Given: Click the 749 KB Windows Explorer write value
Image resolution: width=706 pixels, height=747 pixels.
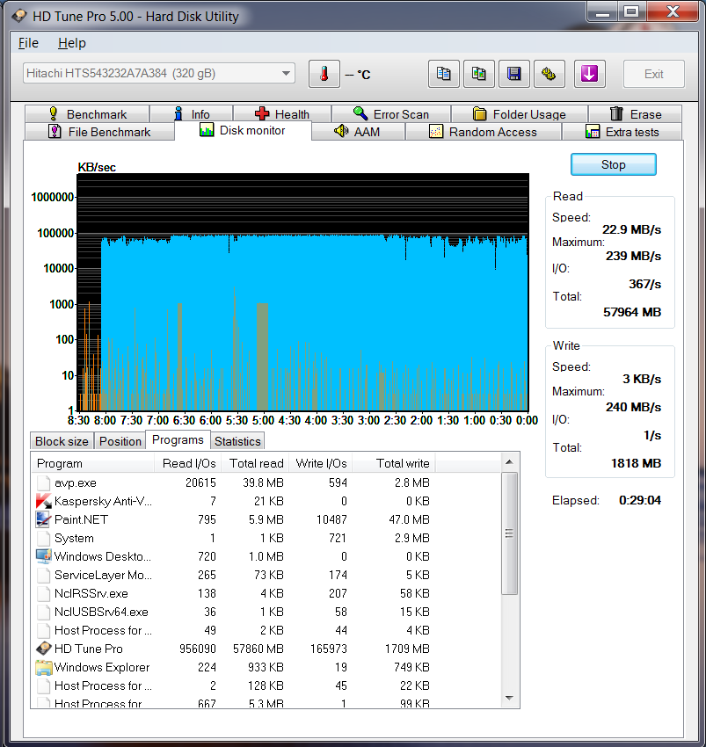Looking at the screenshot, I should point(411,667).
